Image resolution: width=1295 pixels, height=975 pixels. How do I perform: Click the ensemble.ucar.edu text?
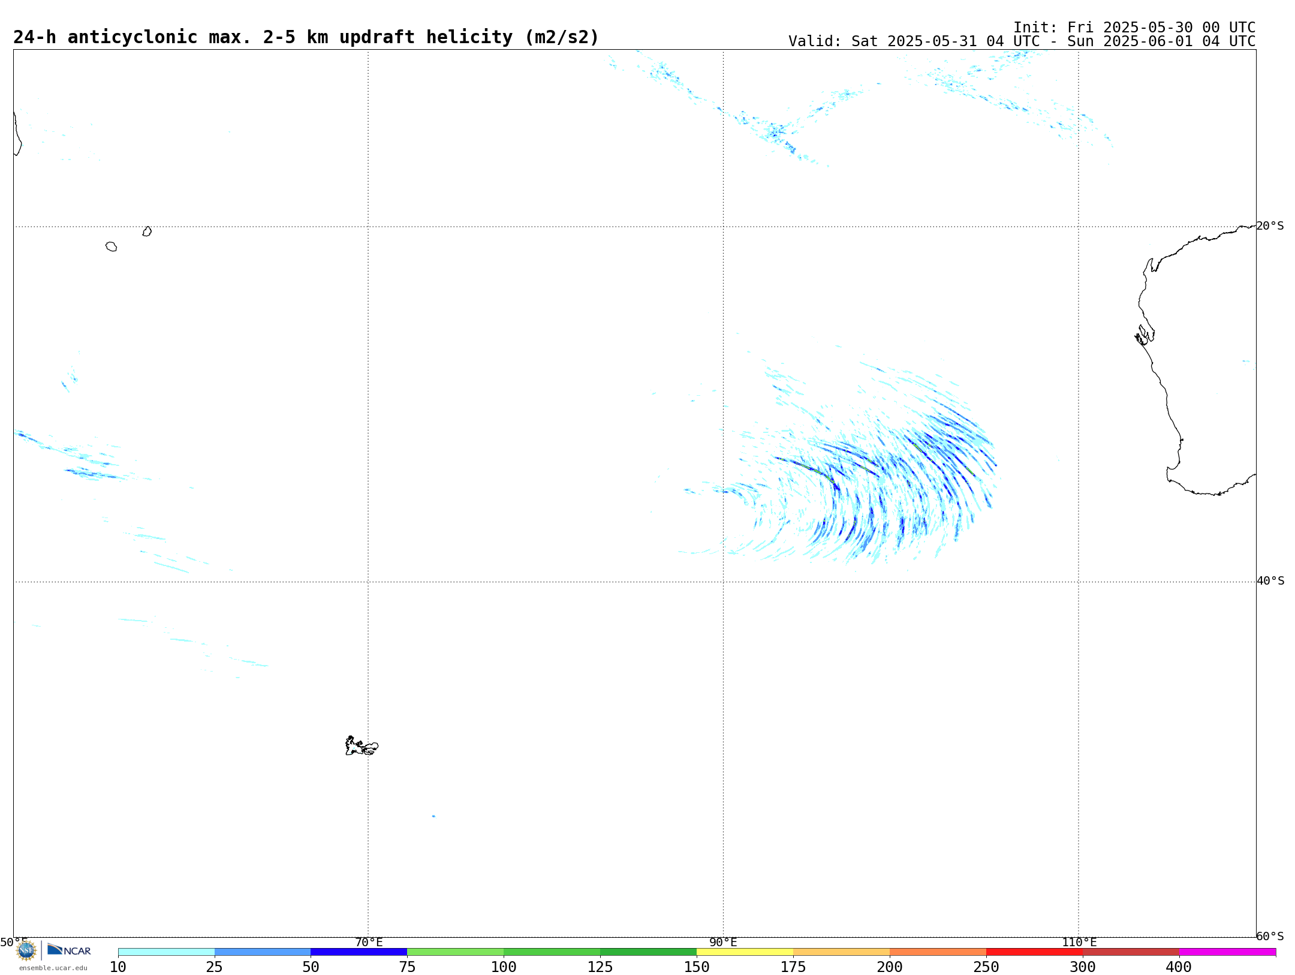tap(53, 968)
